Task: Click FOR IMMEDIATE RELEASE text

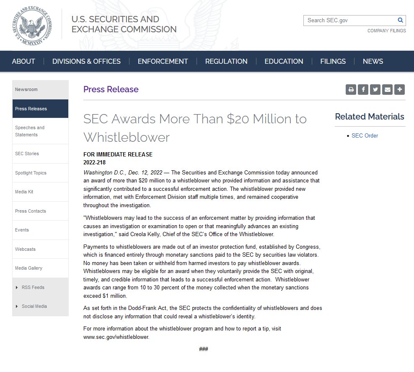Action: pyautogui.click(x=118, y=154)
